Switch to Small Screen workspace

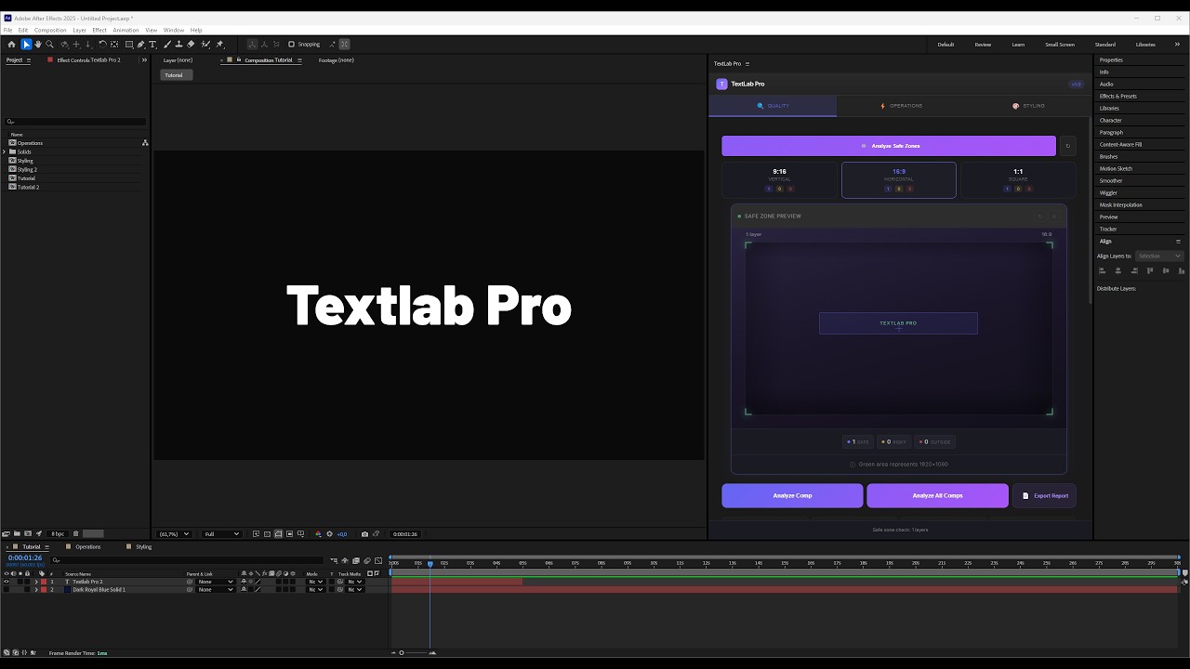1059,45
